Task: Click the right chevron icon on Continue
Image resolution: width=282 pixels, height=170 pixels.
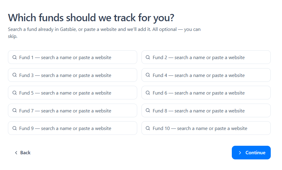Action: coord(240,153)
